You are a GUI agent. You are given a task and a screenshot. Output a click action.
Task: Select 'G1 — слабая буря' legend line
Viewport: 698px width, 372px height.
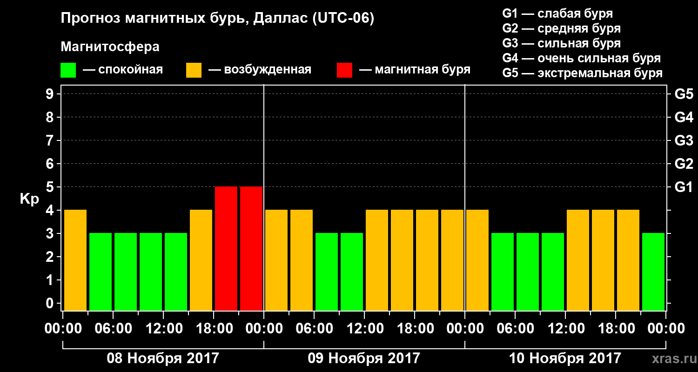pos(557,13)
